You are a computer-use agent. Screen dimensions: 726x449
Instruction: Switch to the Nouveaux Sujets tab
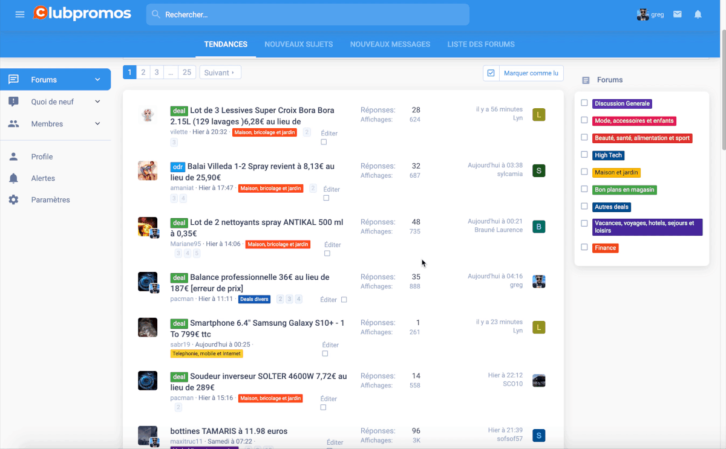pos(298,44)
